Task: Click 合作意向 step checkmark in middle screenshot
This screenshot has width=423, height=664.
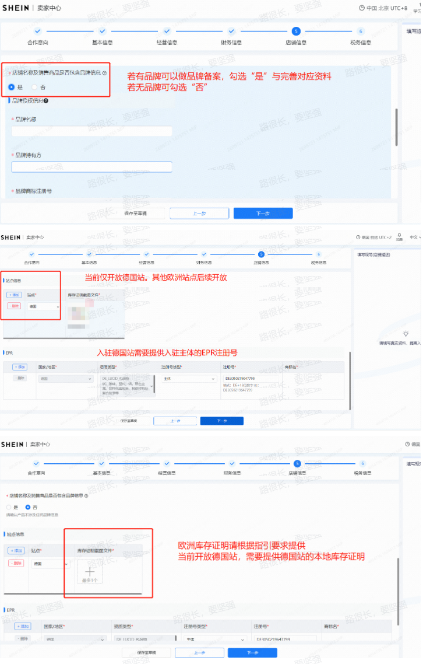Action: point(31,254)
